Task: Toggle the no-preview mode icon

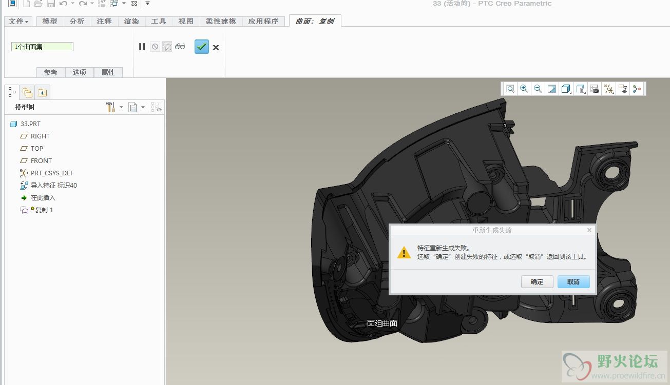Action: [155, 47]
